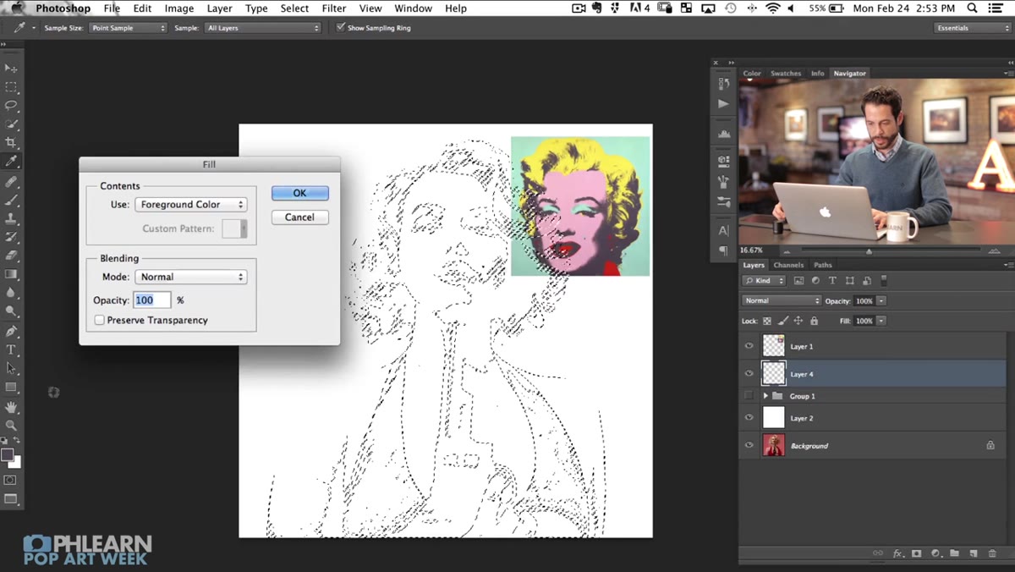This screenshot has width=1015, height=572.
Task: Open Sample All Layers dropdown
Action: [262, 28]
